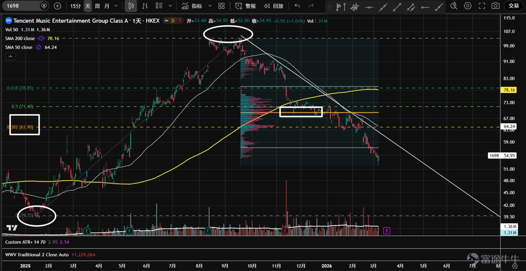
Task: Select the 周 weekly timeframe
Action: click(97, 6)
